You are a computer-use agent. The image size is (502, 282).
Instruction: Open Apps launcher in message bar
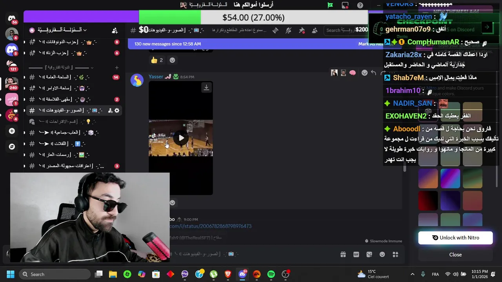click(x=395, y=255)
